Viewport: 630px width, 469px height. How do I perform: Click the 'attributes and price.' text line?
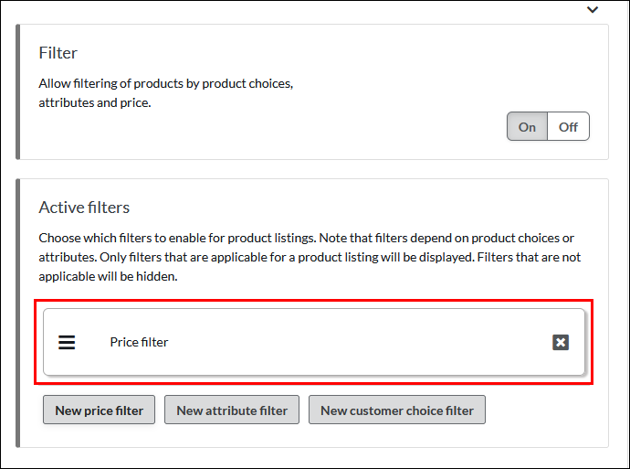94,103
